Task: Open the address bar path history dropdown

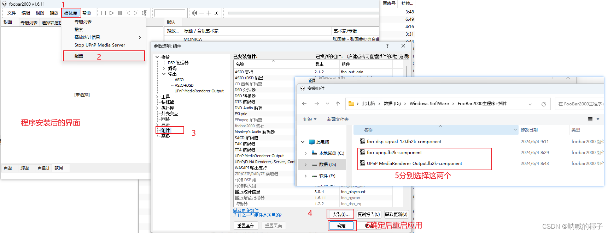Action: click(530, 104)
